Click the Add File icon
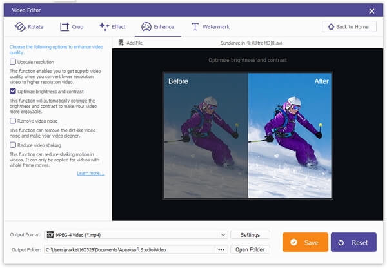The height and width of the screenshot is (268, 387). pos(121,43)
